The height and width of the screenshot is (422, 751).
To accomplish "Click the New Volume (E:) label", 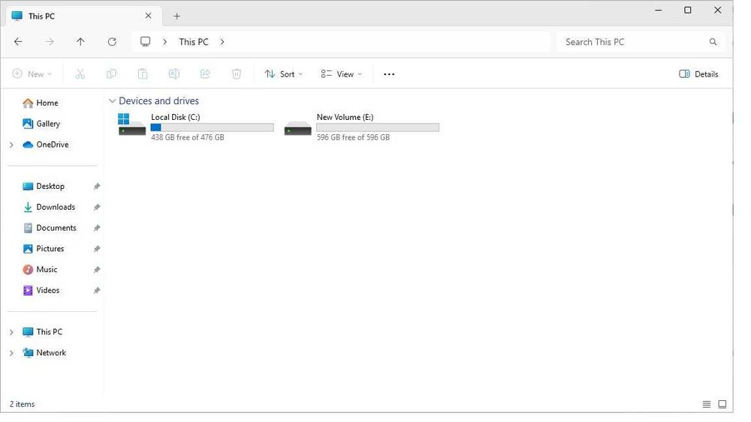I will (x=345, y=117).
